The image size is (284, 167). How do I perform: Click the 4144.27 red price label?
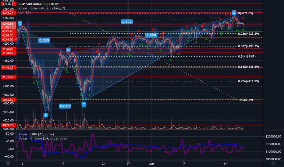[9, 67]
